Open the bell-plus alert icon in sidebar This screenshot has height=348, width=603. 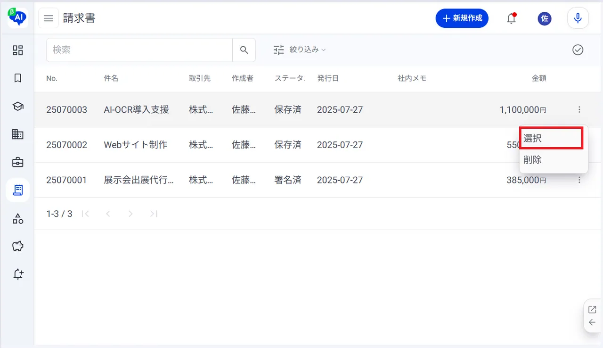tap(17, 274)
